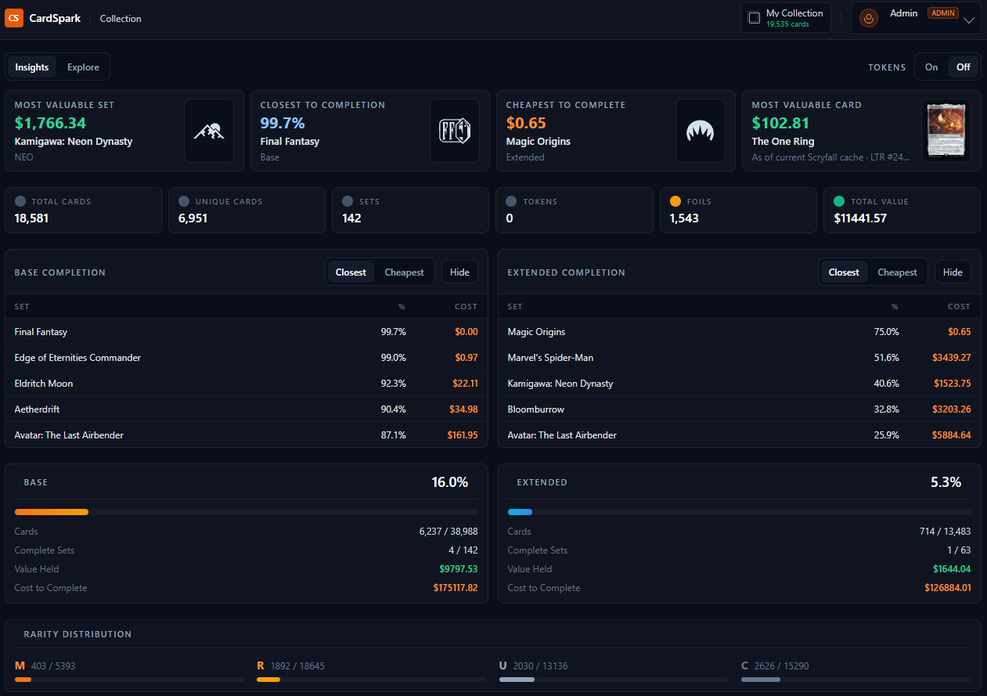Click the $5884.64 Avatar extended cost
Screen dimensions: 987x696
pos(951,435)
